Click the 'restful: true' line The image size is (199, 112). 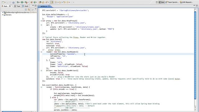point(53,44)
